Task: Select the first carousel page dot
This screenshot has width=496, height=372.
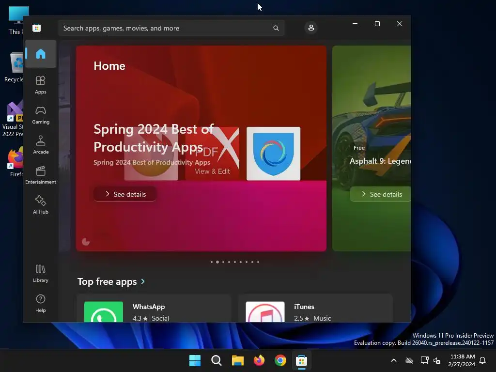Action: (x=212, y=262)
